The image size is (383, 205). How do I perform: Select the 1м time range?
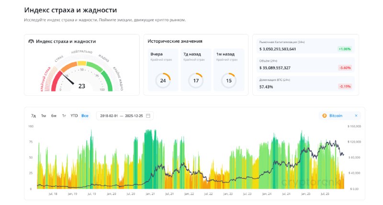(x=44, y=116)
